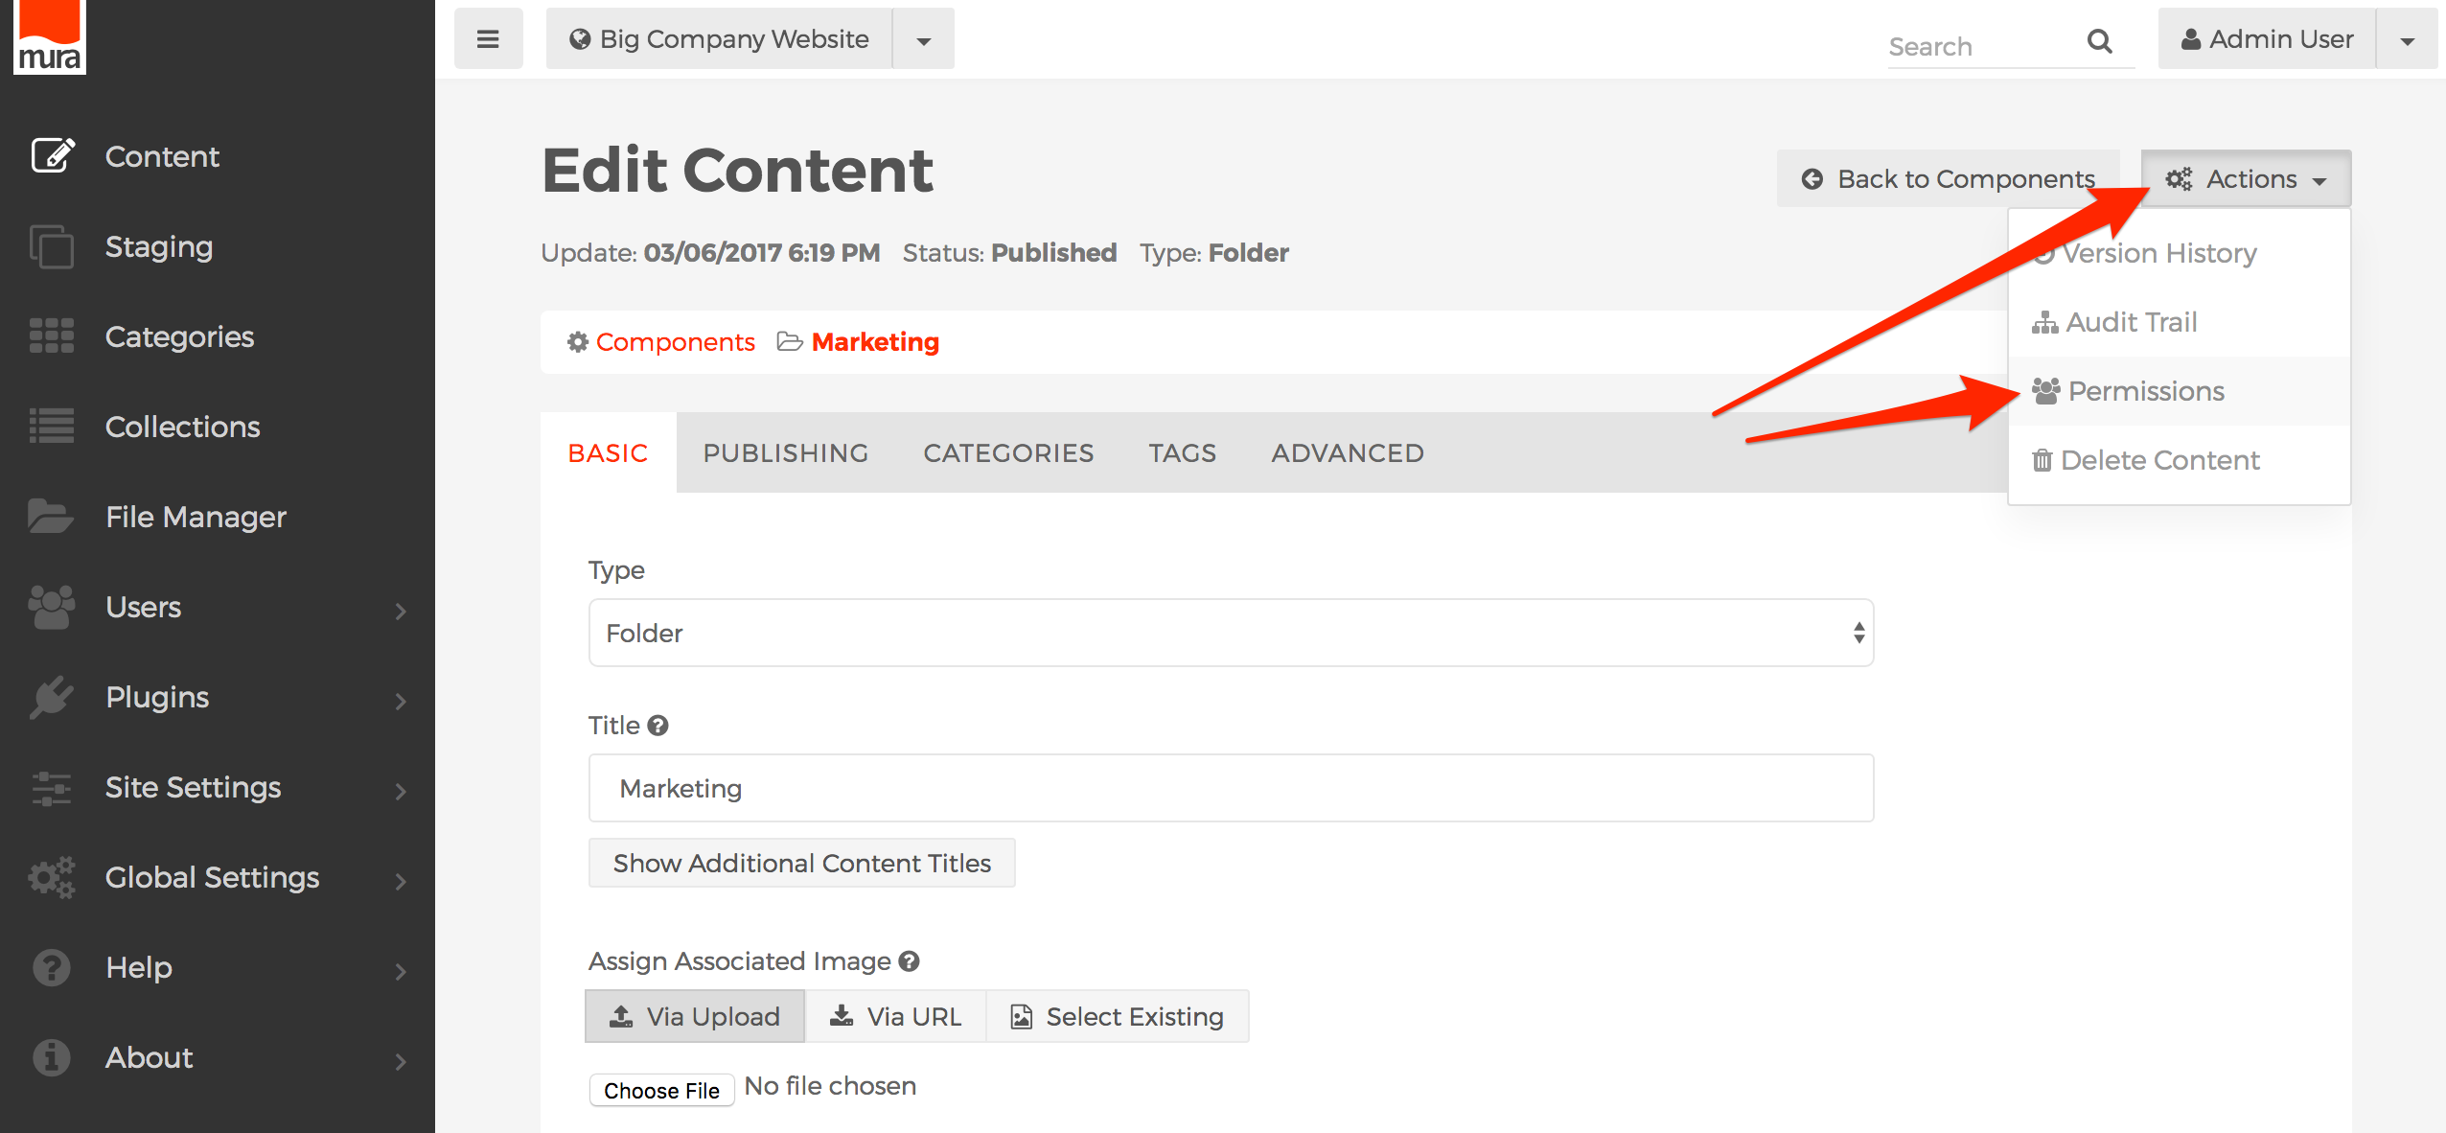Viewport: 2446px width, 1133px height.
Task: Click the File Manager folder icon
Action: coord(50,517)
